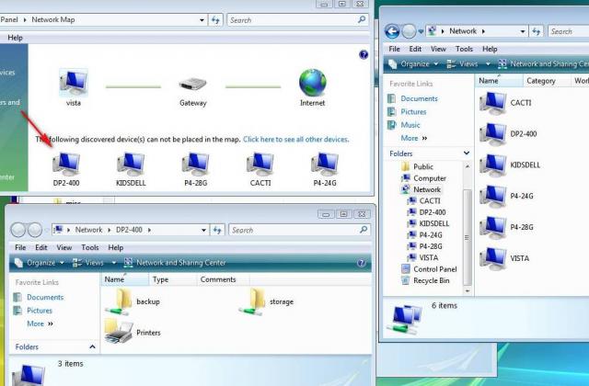Open the Organize dropdown in DP2-400 window

tap(40, 263)
